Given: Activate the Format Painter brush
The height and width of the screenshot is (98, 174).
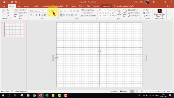Looking at the screenshot, I should (x=8, y=16).
